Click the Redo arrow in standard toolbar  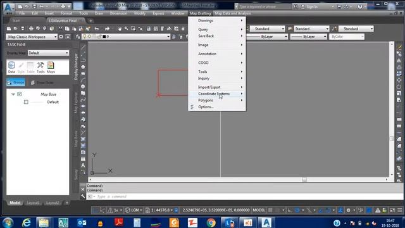pyautogui.click(x=108, y=28)
